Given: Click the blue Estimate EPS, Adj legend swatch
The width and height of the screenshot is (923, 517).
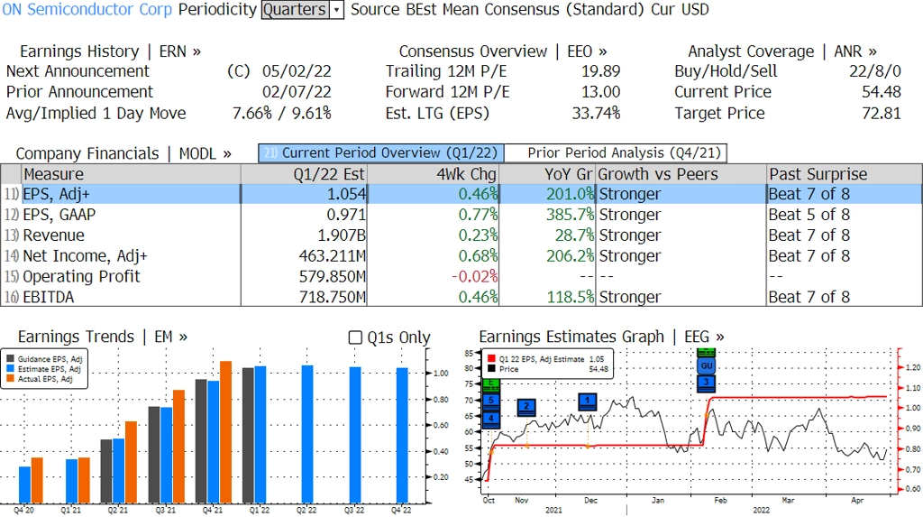Looking at the screenshot, I should click(x=11, y=369).
